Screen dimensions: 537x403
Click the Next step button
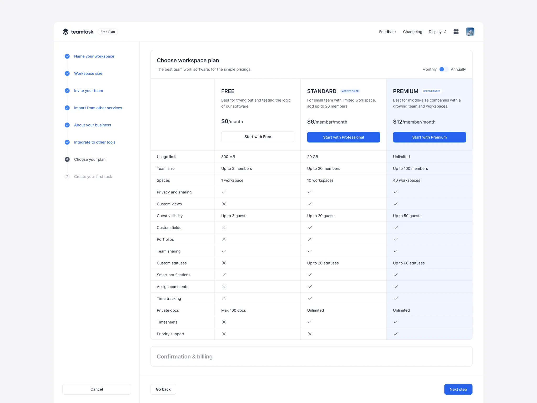(458, 389)
